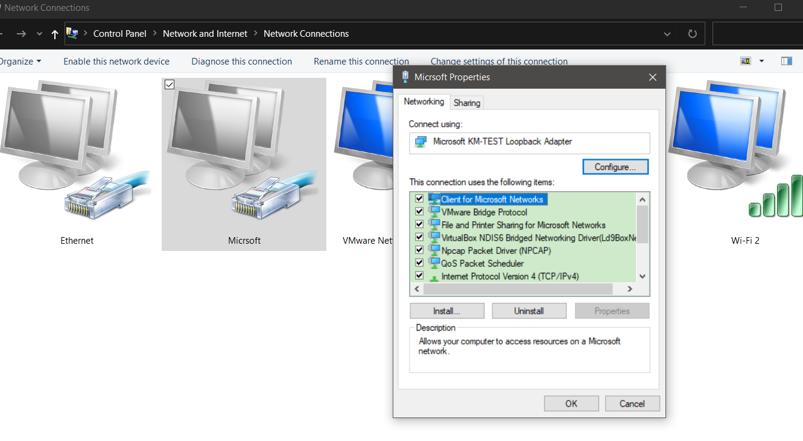Click the VirtualBox NDIS6 driver icon
This screenshot has height=441, width=803.
[434, 238]
